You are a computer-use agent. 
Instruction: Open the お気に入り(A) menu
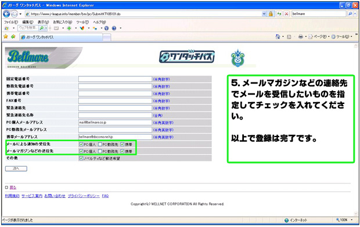pos(63,22)
